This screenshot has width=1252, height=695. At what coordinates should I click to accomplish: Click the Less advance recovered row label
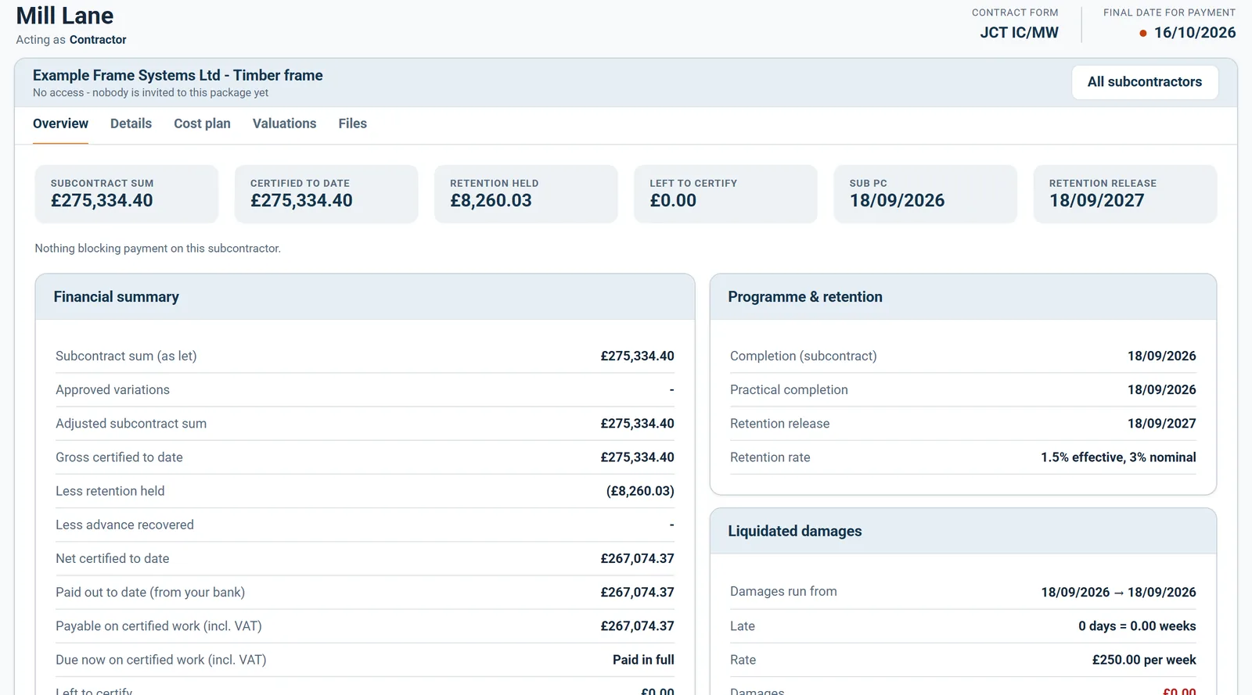point(124,525)
